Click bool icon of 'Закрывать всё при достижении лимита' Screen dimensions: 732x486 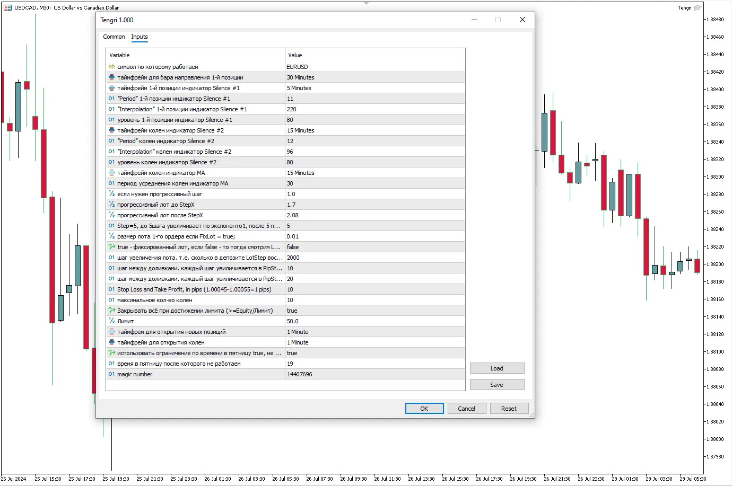click(111, 311)
